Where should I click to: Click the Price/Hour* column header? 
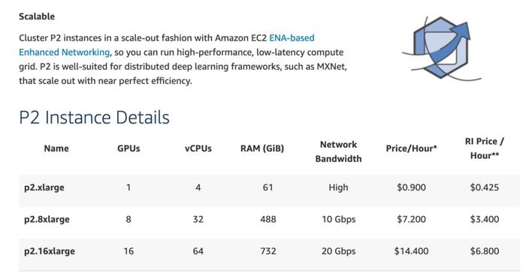pos(411,148)
